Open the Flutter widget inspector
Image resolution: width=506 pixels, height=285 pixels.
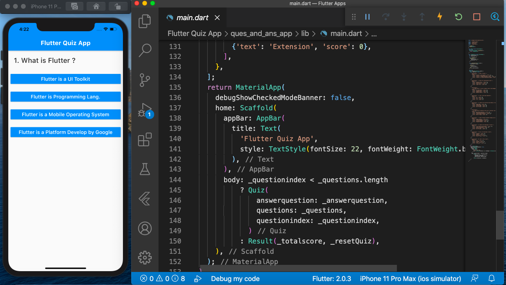tap(495, 17)
